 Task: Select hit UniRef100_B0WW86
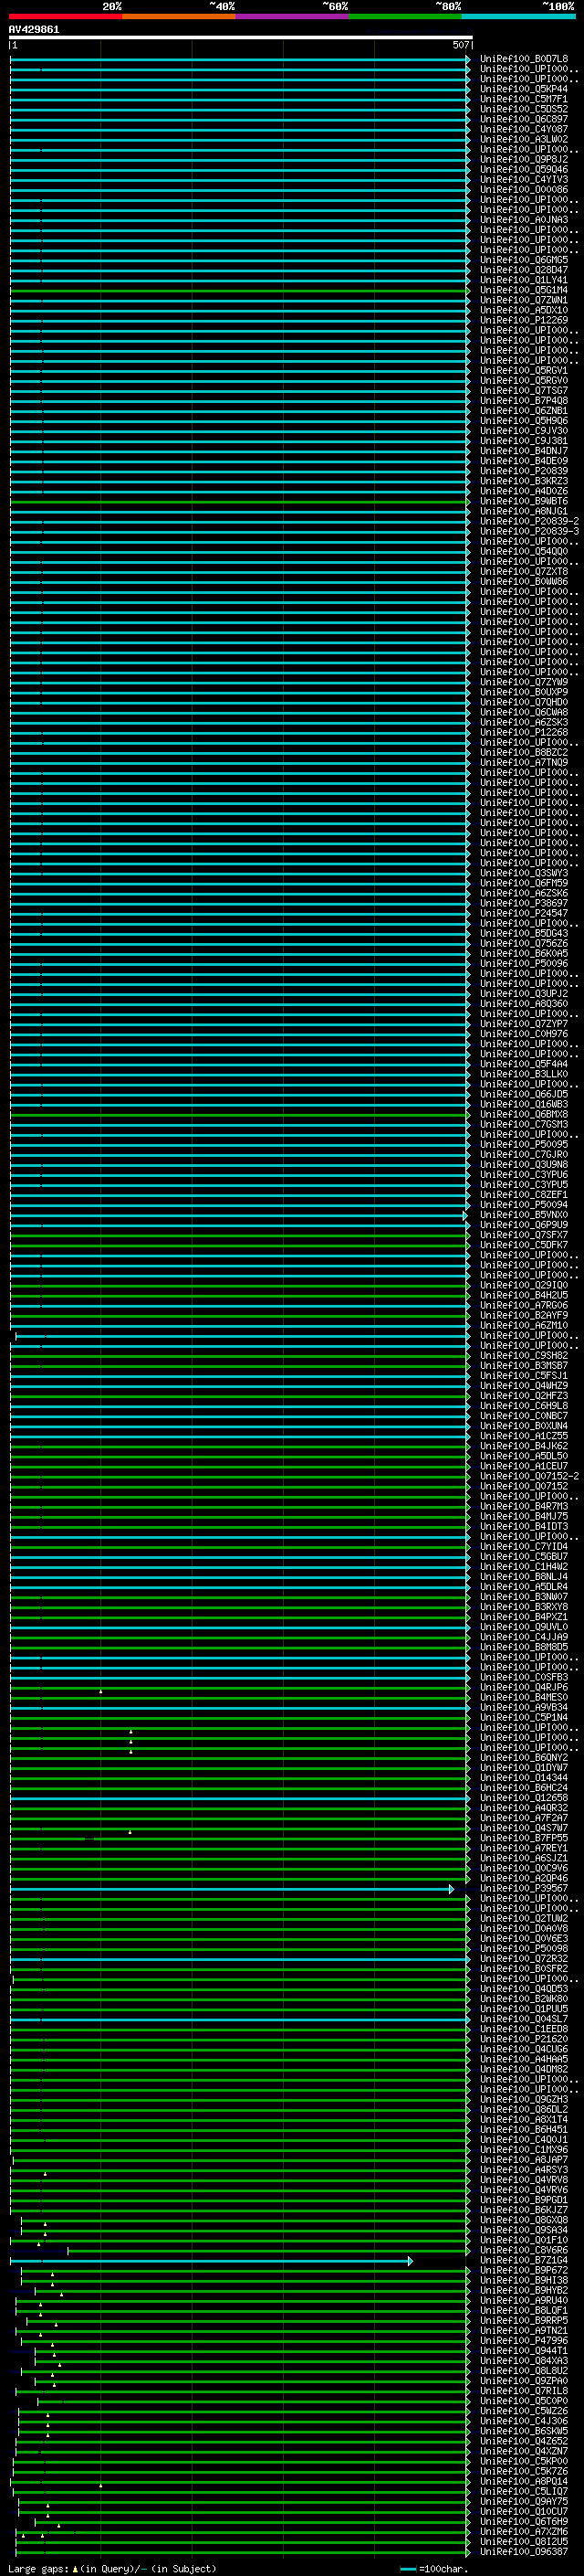pos(523,582)
